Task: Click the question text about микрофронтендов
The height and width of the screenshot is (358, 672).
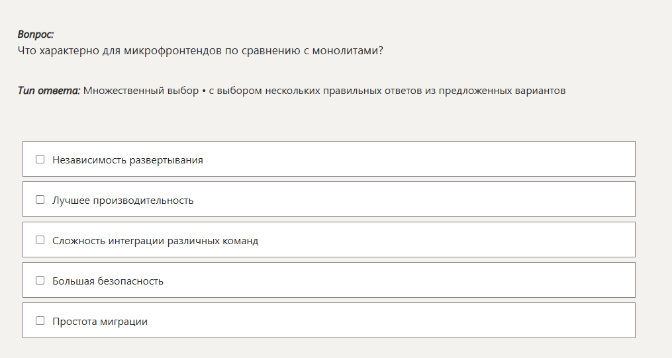Action: [200, 50]
